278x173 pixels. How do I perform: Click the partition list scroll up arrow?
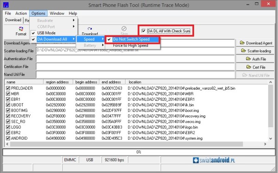[x=271, y=82]
